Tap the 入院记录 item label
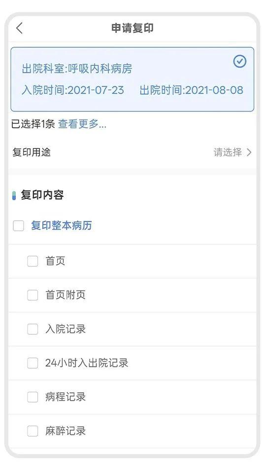Image resolution: width=262 pixels, height=465 pixels. point(65,329)
